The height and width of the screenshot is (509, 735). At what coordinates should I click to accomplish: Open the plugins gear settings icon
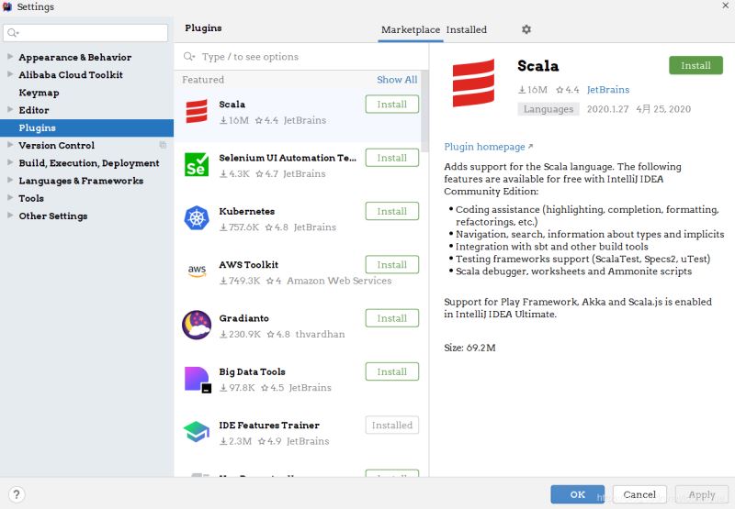(526, 29)
